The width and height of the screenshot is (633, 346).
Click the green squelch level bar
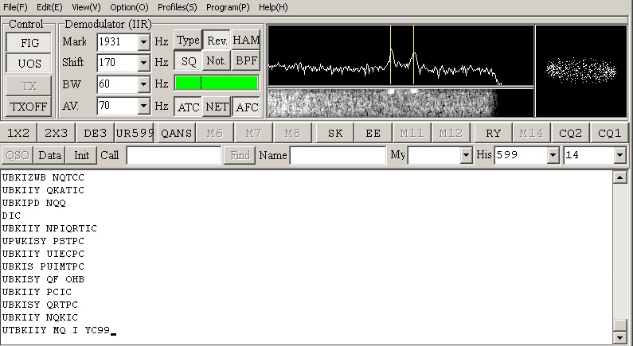coord(217,83)
